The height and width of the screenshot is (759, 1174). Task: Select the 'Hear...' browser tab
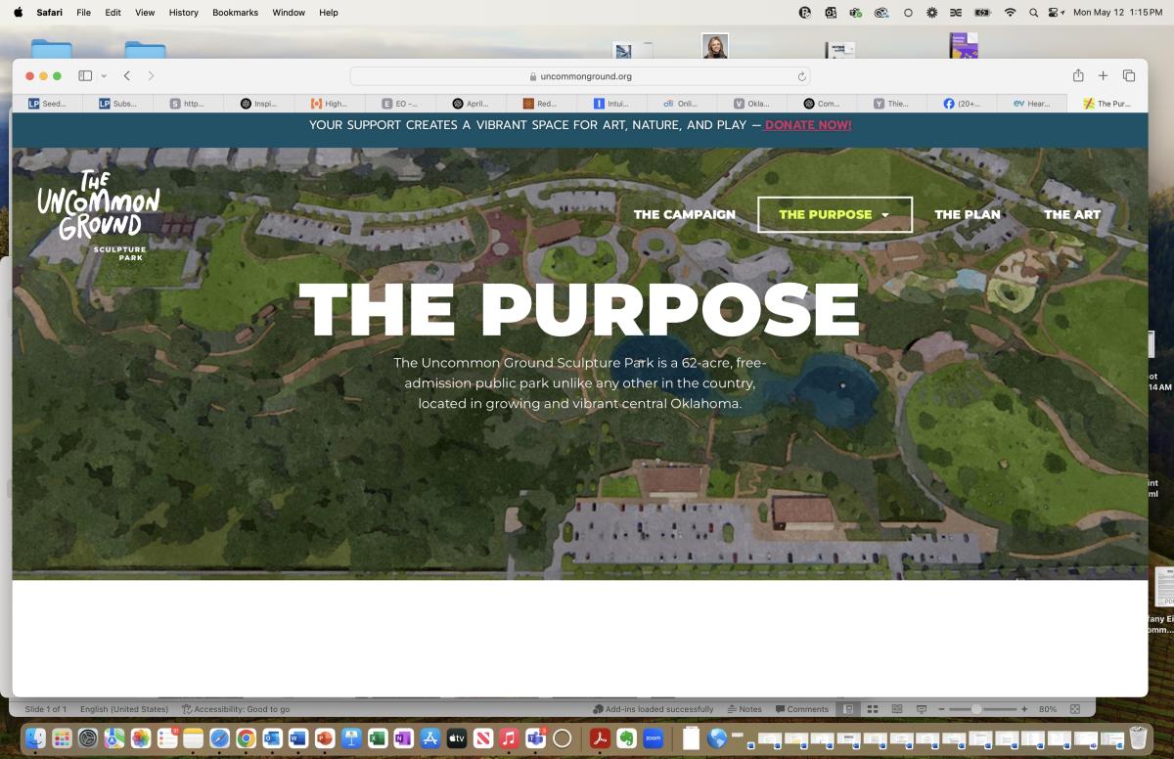(1032, 103)
